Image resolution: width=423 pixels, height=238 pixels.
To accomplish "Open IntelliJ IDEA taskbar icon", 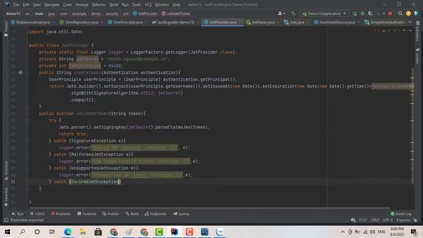I will pyautogui.click(x=174, y=232).
